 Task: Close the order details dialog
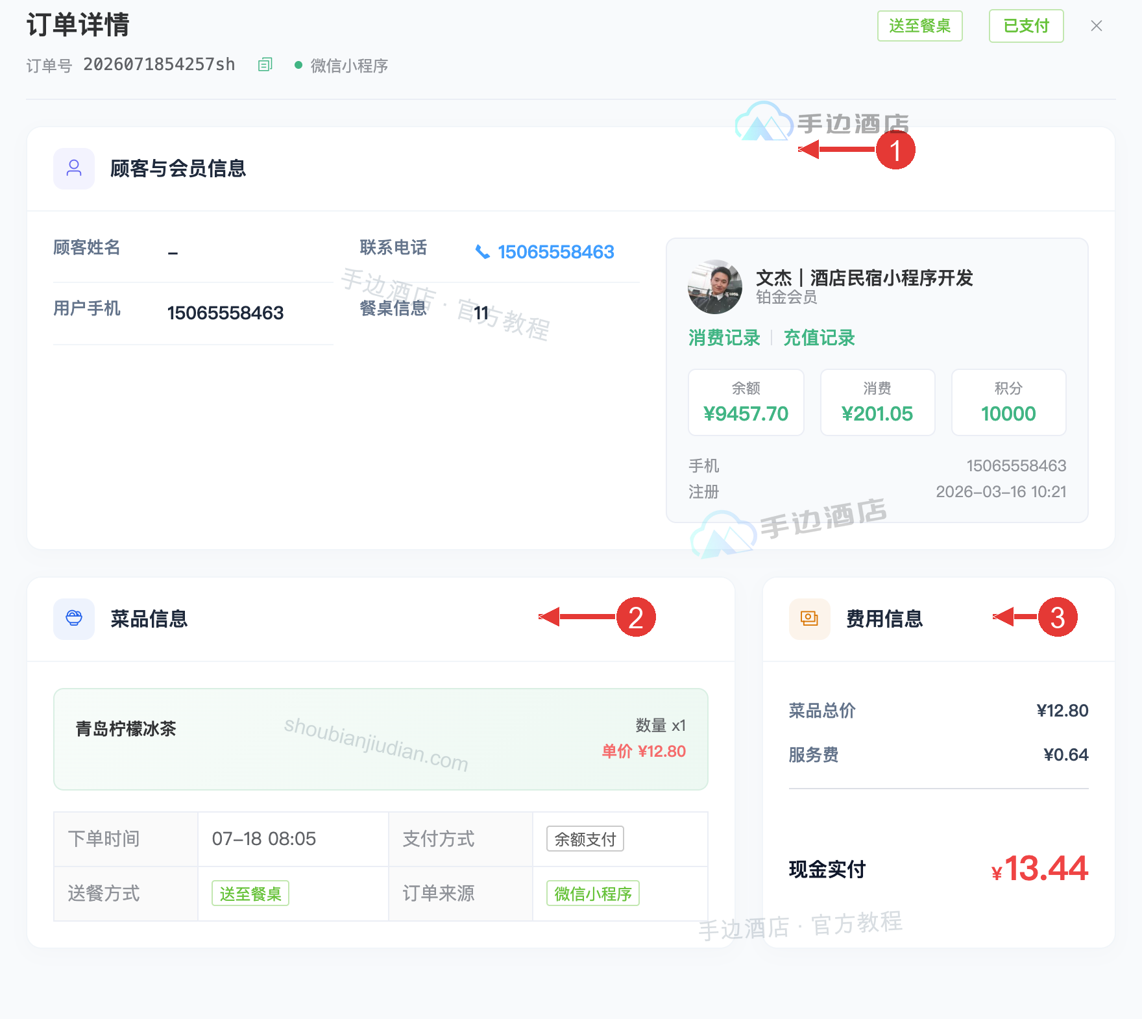[x=1097, y=26]
